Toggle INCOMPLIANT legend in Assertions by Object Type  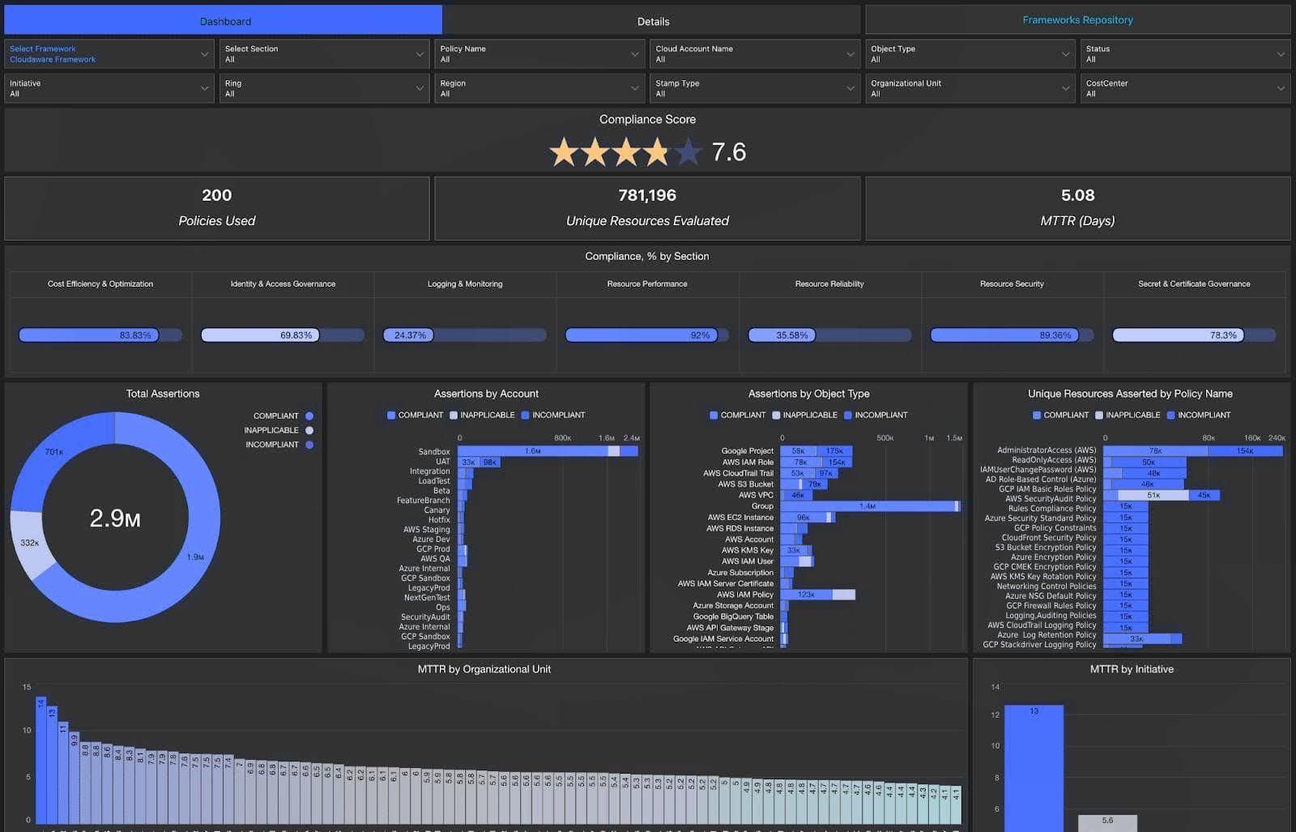876,415
